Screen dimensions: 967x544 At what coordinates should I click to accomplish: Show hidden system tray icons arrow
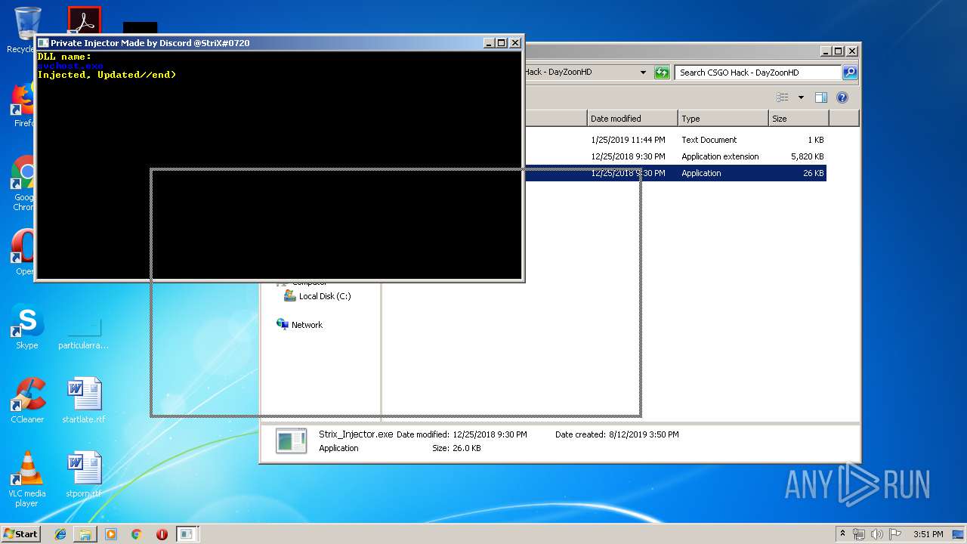842,534
